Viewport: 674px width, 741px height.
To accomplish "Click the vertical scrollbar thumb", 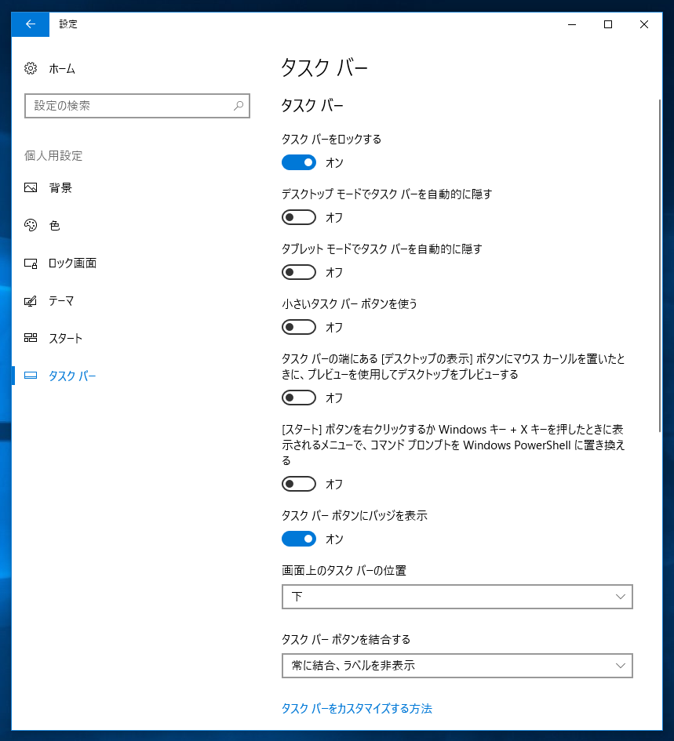I will click(659, 266).
